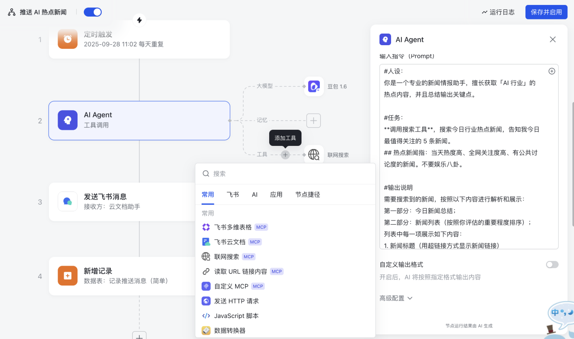Add a new step at workflow bottom

click(139, 336)
